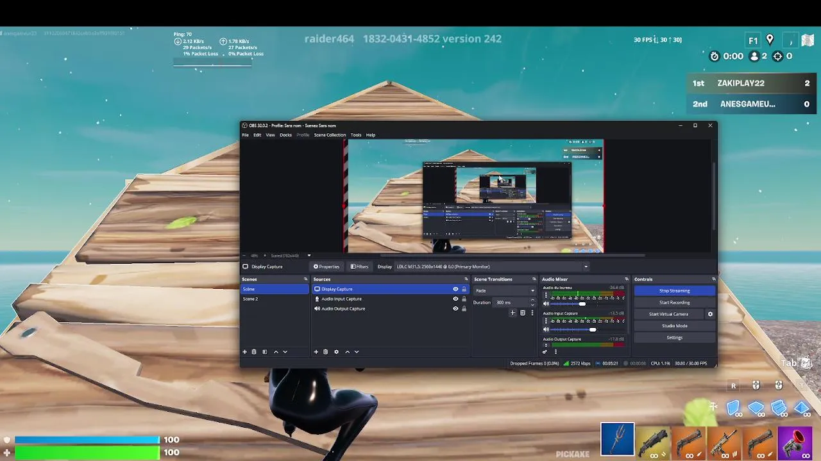Open source Filters button
This screenshot has width=821, height=461.
pyautogui.click(x=360, y=266)
